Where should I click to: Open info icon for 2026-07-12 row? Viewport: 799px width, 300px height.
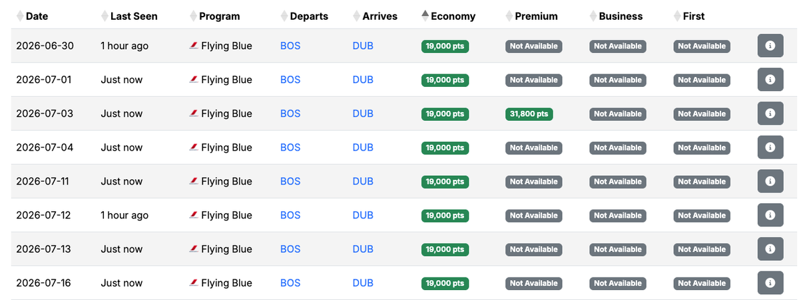(x=770, y=215)
